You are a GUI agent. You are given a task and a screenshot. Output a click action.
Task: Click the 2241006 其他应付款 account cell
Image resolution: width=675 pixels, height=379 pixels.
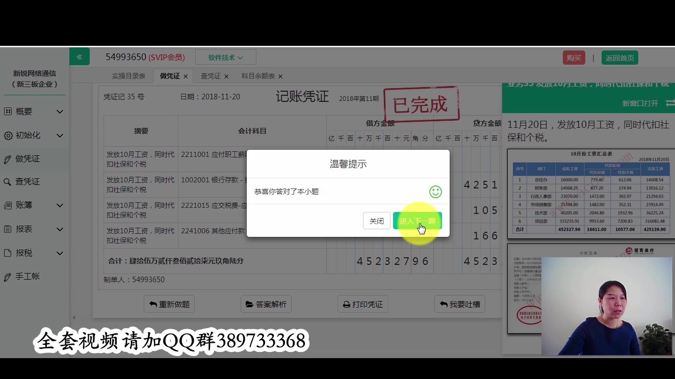[252, 235]
